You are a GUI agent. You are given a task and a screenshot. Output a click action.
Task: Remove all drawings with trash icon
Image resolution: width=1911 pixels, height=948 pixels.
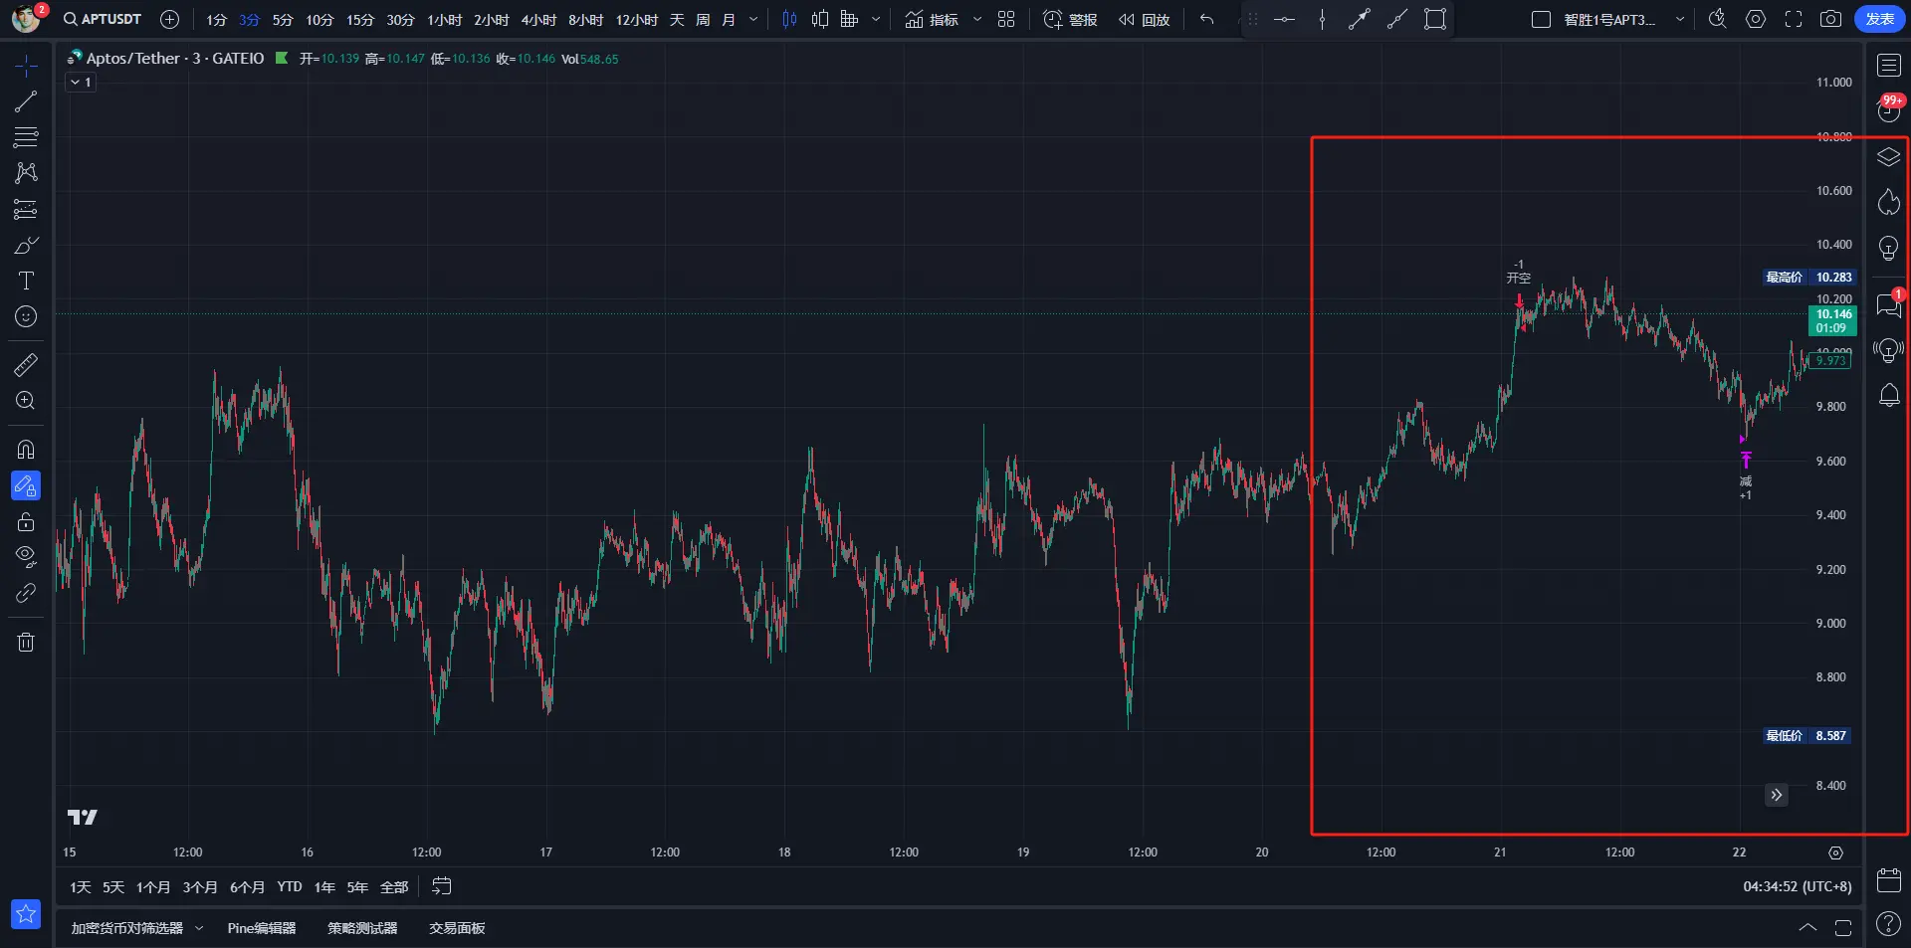pos(26,642)
